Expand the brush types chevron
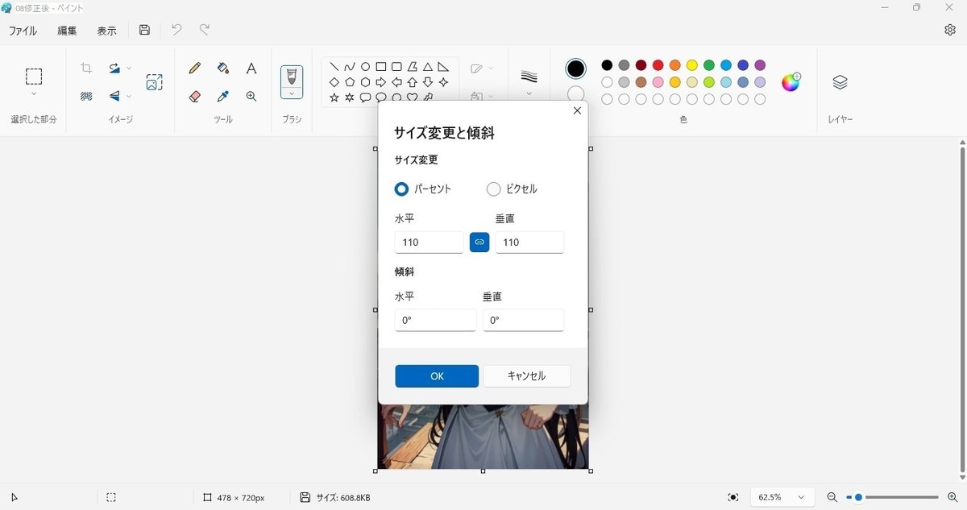 click(x=292, y=93)
